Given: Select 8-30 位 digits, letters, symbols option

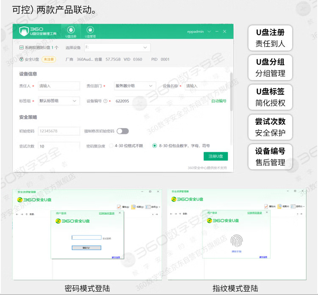Looking at the screenshot, I should (x=154, y=146).
